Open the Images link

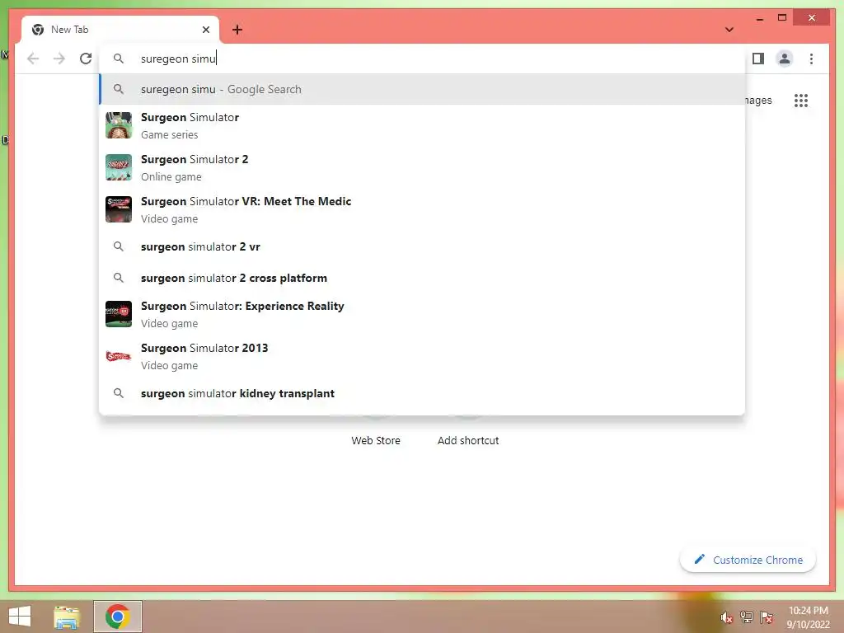(758, 101)
